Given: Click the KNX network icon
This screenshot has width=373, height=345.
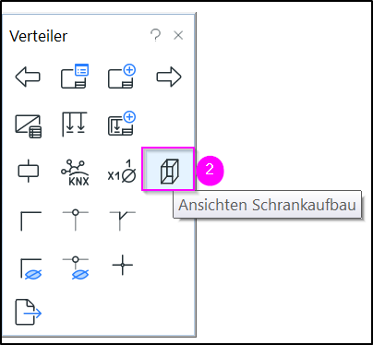Looking at the screenshot, I should pyautogui.click(x=75, y=172).
